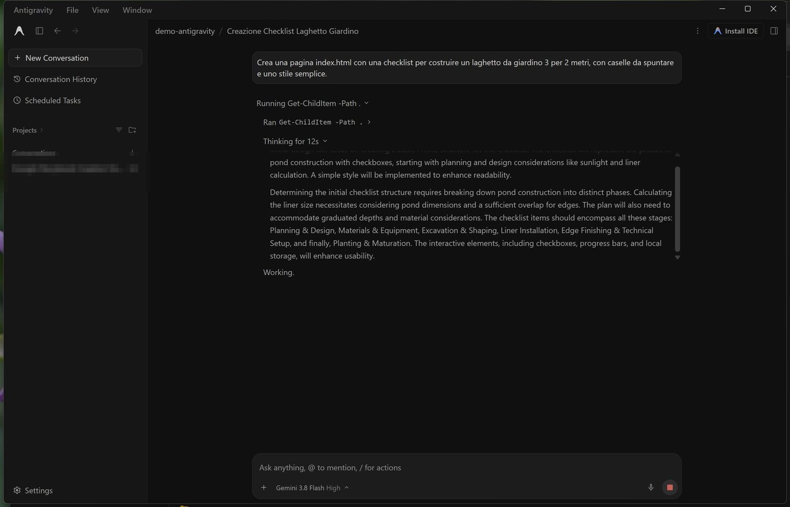Open the Window menu
This screenshot has height=507, width=790.
point(137,10)
